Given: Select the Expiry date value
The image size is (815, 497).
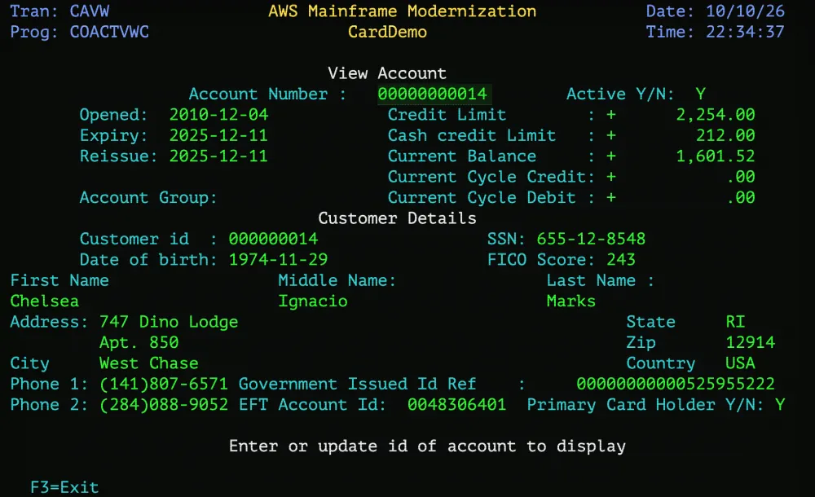Looking at the screenshot, I should coord(218,135).
